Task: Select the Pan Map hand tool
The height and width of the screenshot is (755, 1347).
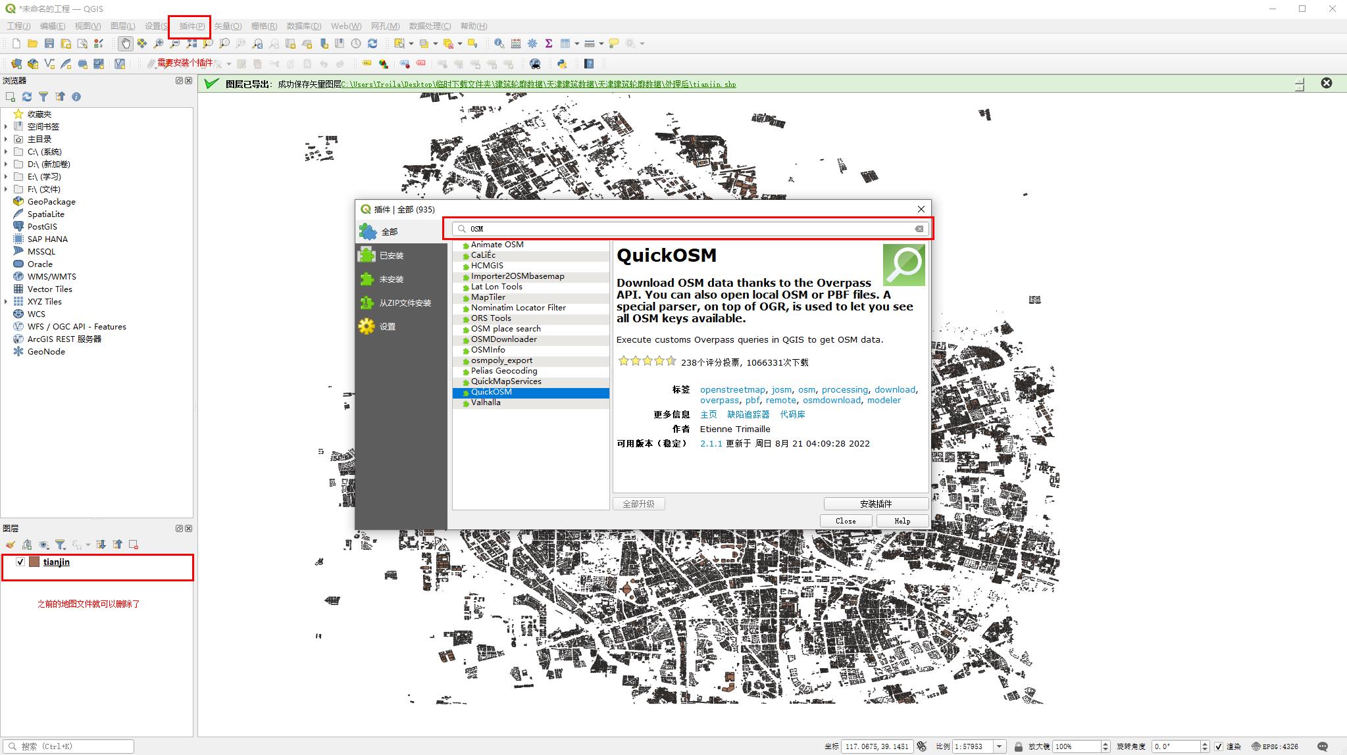Action: tap(125, 43)
